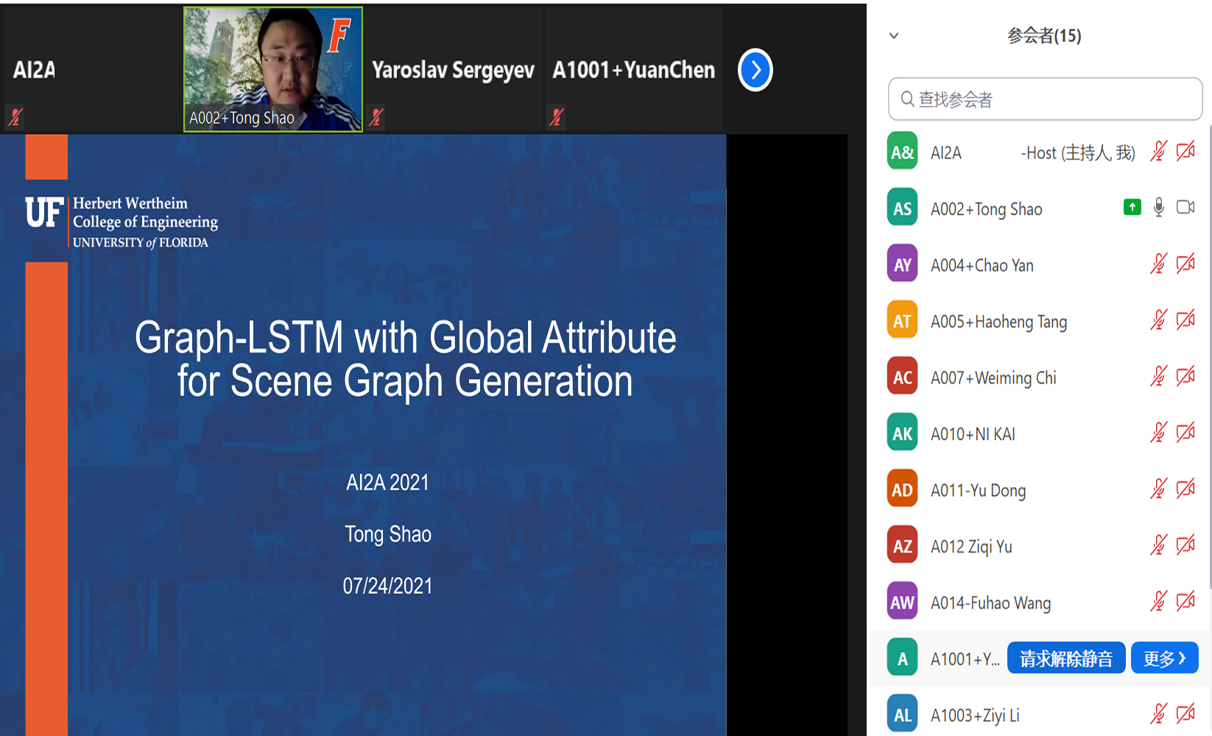
Task: Toggle muted microphone for A011-Yu Dong
Action: click(1158, 489)
